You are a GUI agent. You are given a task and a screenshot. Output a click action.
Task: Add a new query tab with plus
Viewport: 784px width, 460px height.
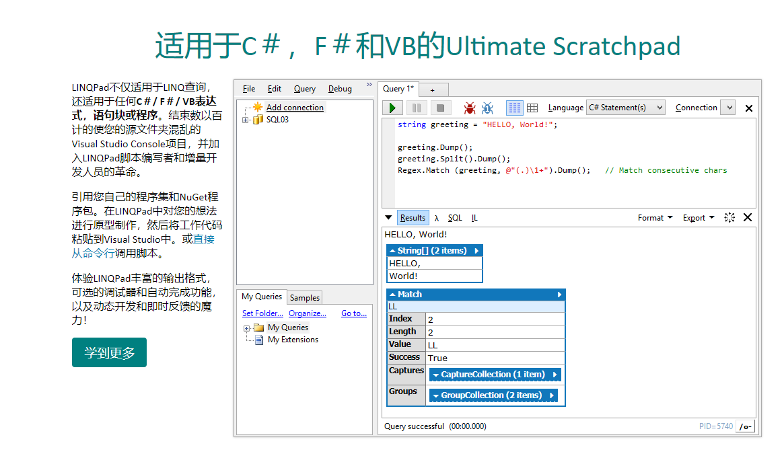[x=433, y=90]
